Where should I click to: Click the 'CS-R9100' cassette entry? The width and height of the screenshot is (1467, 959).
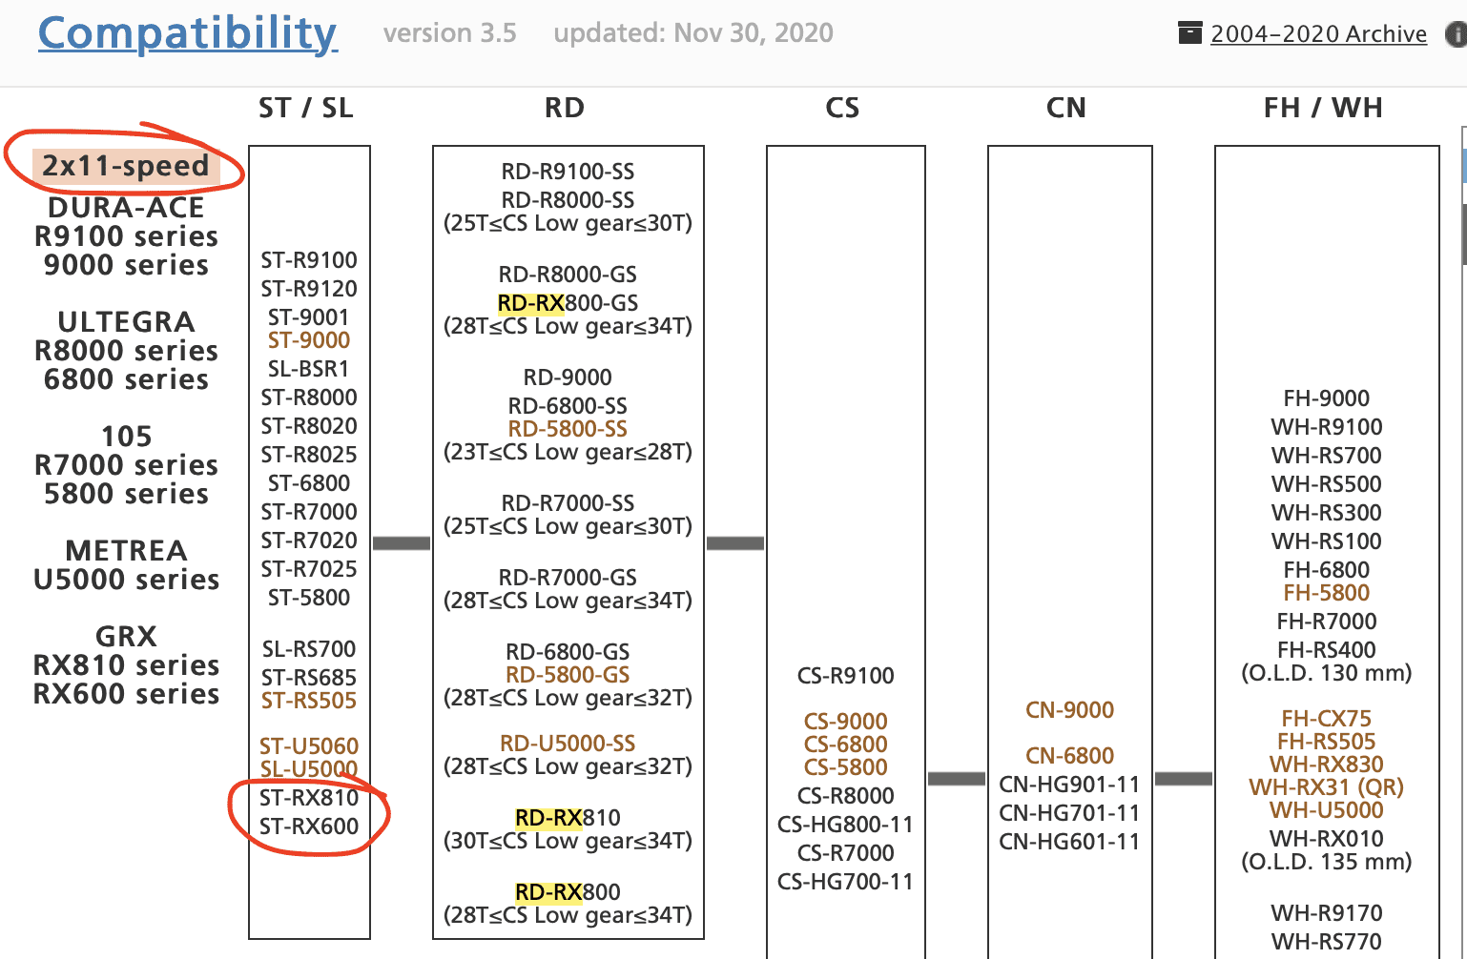(846, 676)
